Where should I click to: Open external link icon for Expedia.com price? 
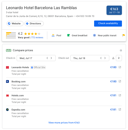[x=120, y=109]
